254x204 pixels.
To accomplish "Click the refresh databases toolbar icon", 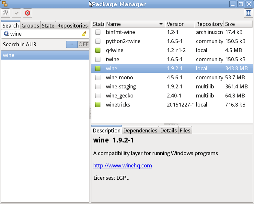I will (6, 13).
